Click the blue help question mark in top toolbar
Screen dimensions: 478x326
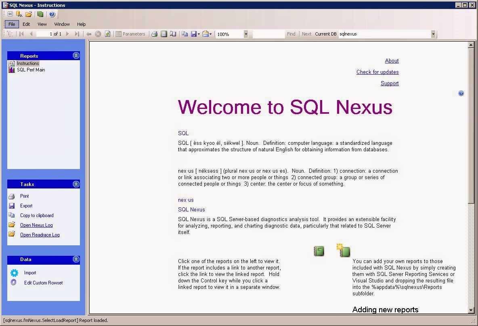point(52,14)
